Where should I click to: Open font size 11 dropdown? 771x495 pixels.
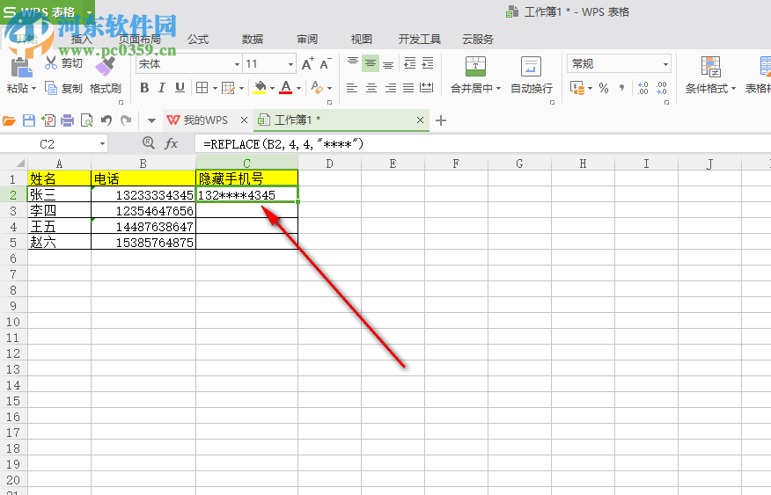[x=290, y=64]
